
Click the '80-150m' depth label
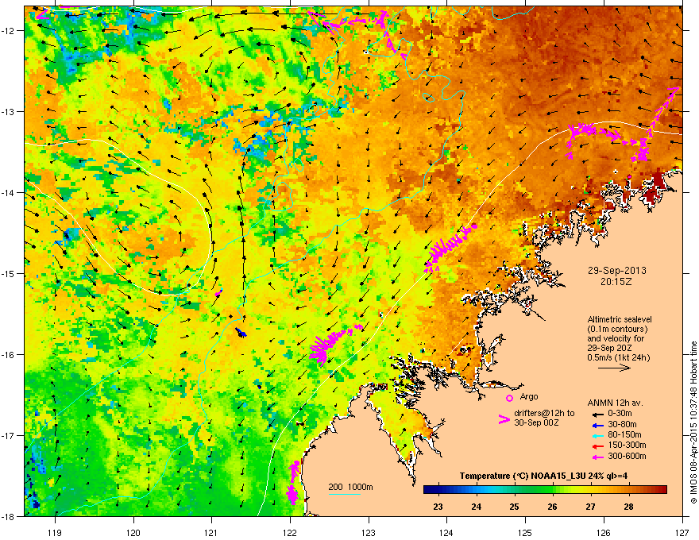[624, 435]
